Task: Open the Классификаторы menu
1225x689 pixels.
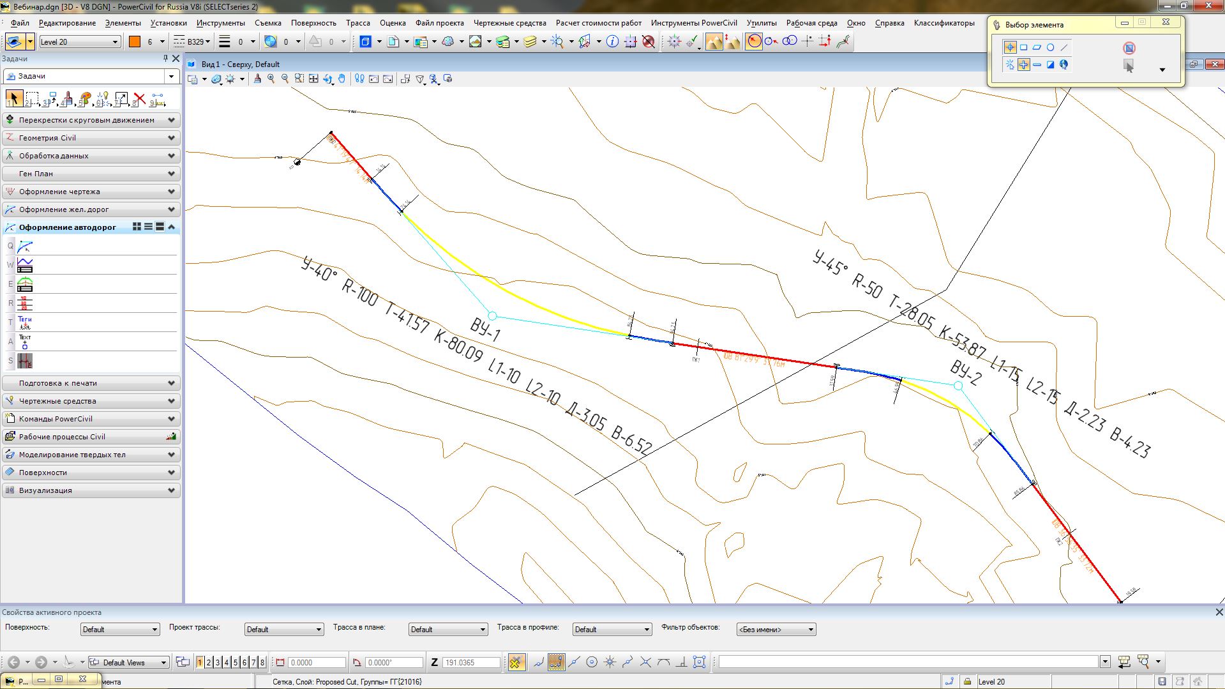Action: [944, 23]
